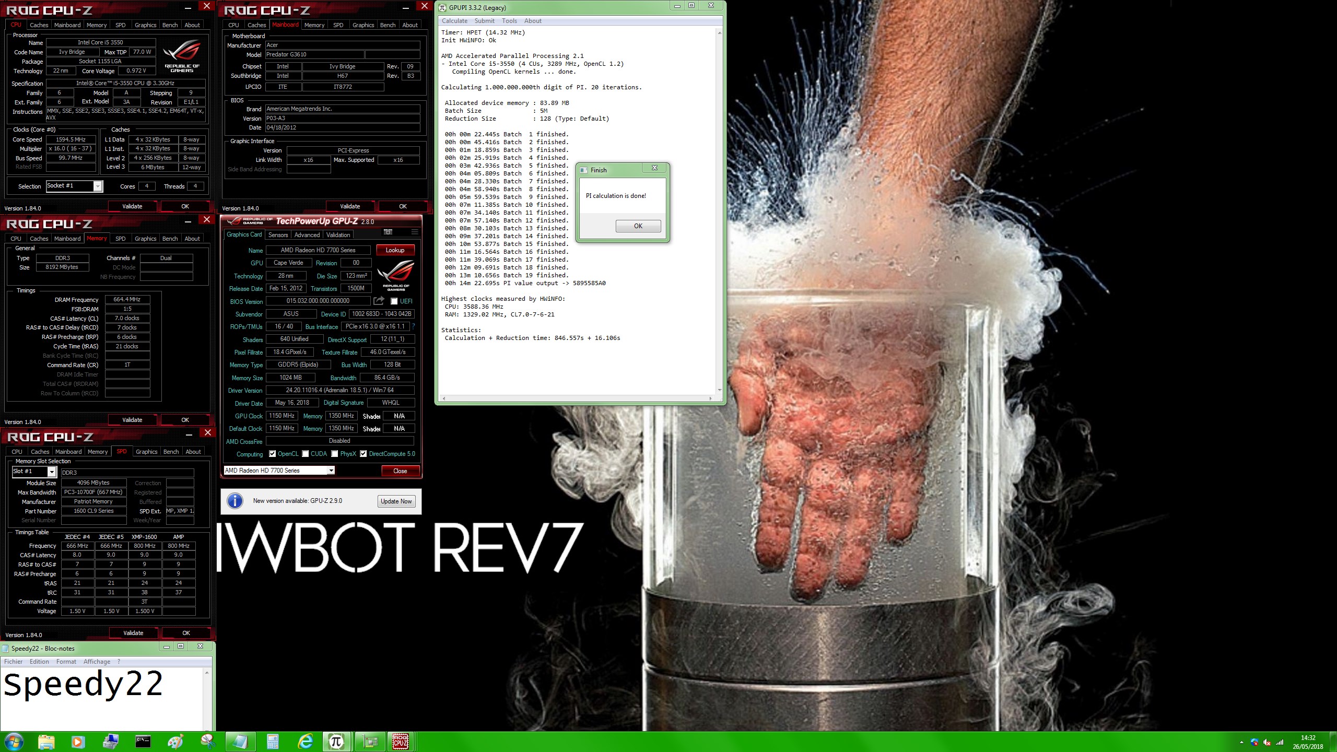Toggle the OpenCL checkbox
This screenshot has height=752, width=1337.
click(x=272, y=454)
